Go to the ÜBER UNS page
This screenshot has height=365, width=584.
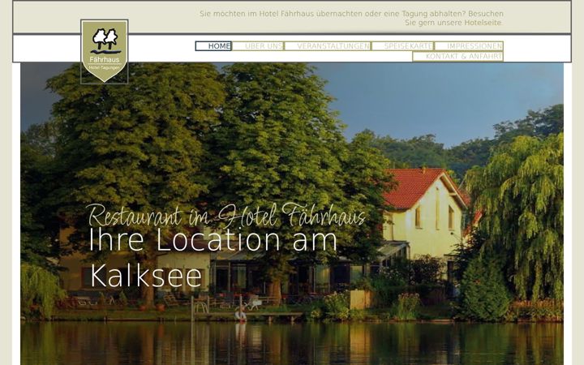(x=258, y=46)
